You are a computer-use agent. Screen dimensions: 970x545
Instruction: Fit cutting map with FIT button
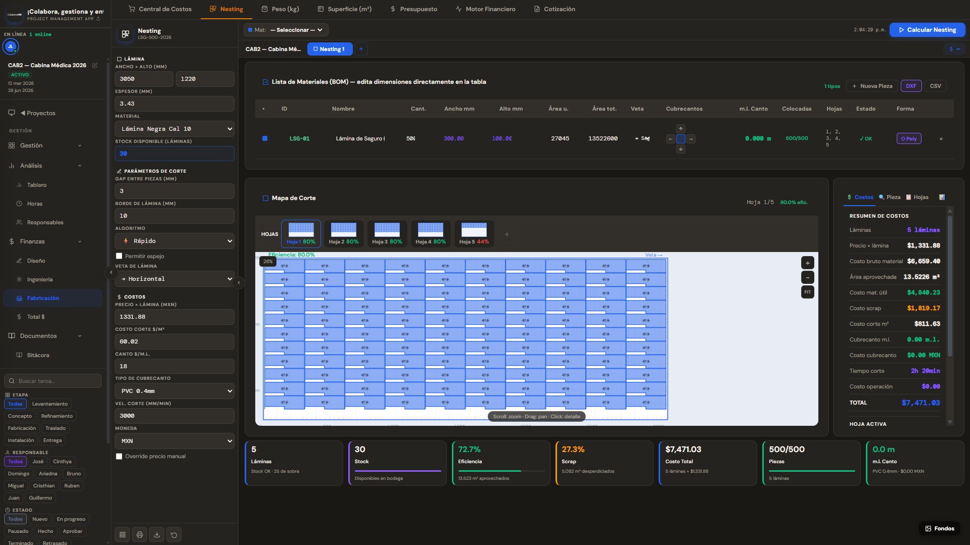[x=807, y=292]
